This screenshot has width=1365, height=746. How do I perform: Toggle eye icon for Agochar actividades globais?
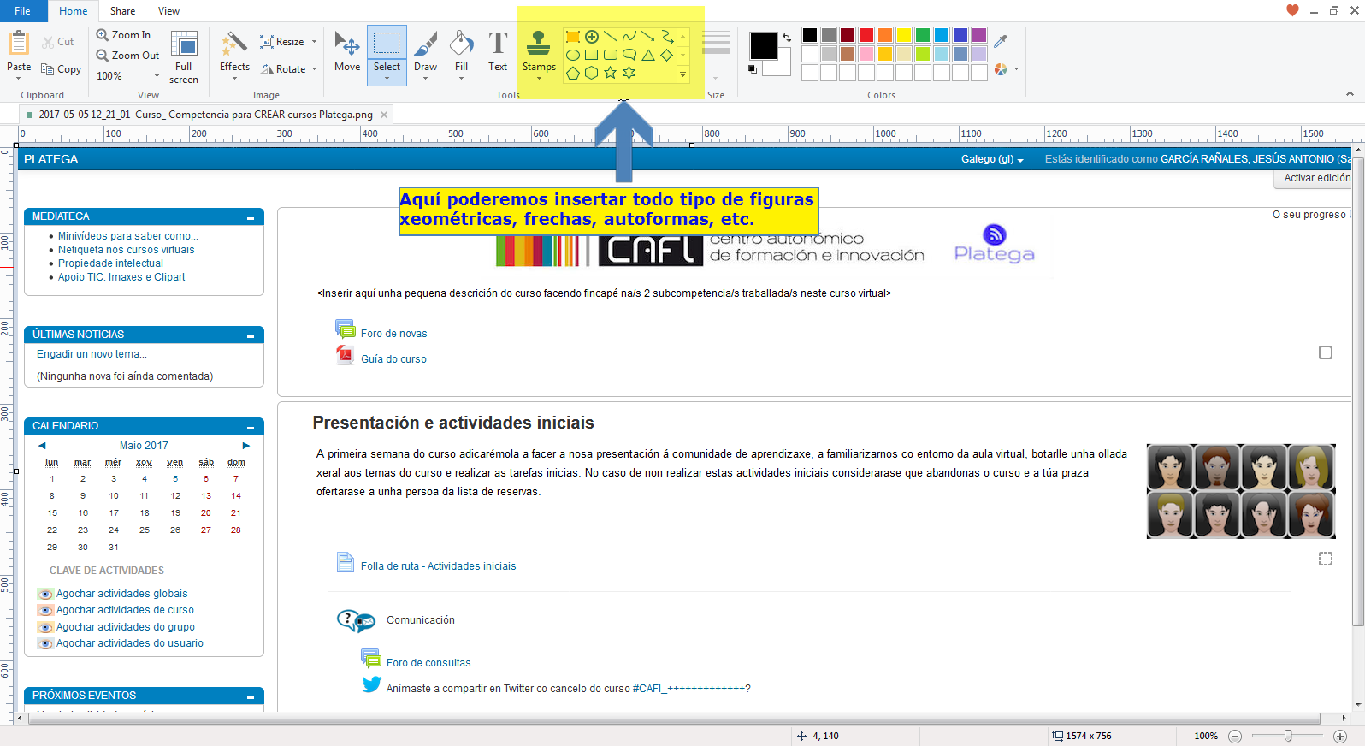pos(46,594)
